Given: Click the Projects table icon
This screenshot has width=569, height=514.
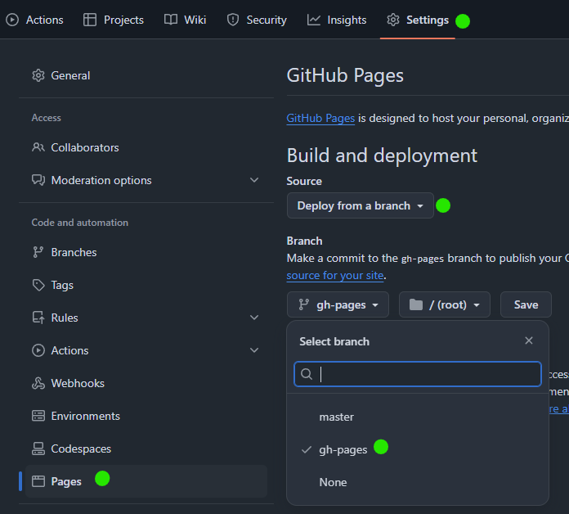Looking at the screenshot, I should (90, 20).
